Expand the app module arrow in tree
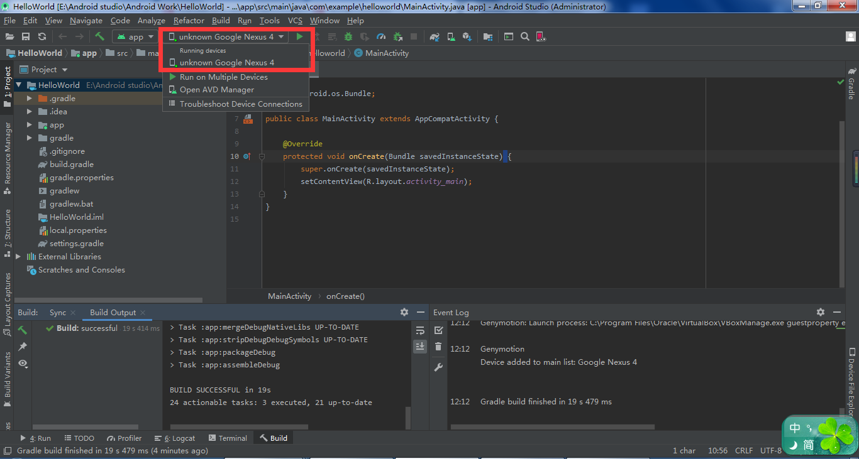Viewport: 859px width, 459px height. (30, 125)
